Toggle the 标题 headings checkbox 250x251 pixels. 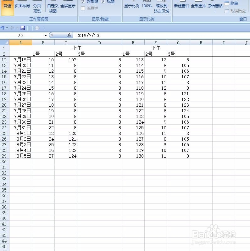point(103,2)
